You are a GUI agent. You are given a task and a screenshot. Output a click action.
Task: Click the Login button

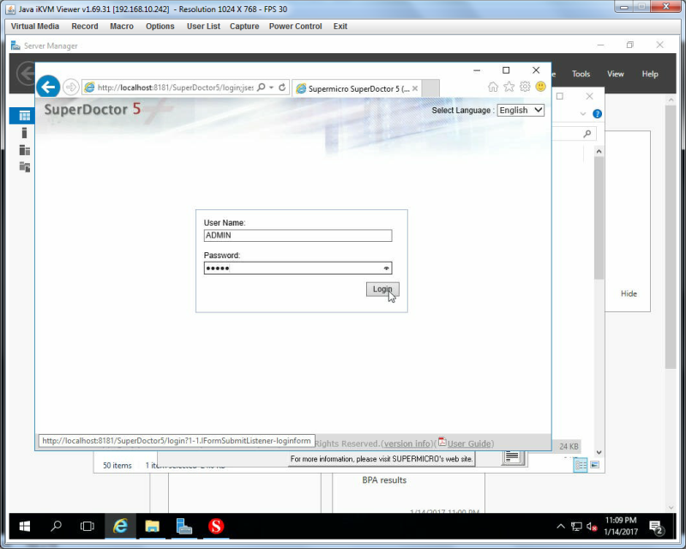pos(382,289)
